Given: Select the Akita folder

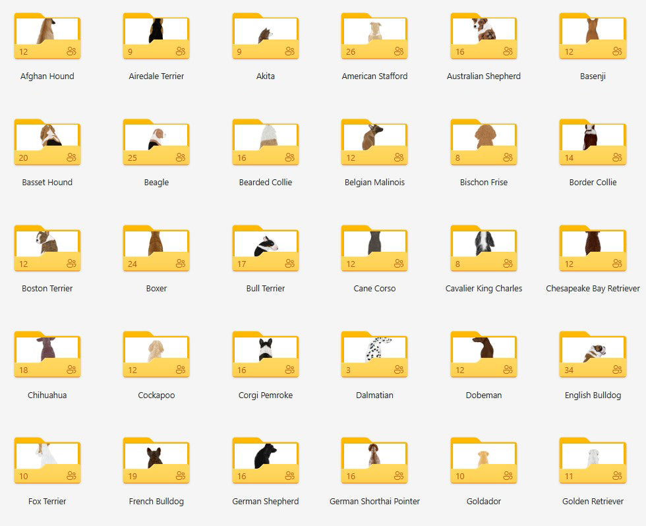Looking at the screenshot, I should pyautogui.click(x=265, y=37).
